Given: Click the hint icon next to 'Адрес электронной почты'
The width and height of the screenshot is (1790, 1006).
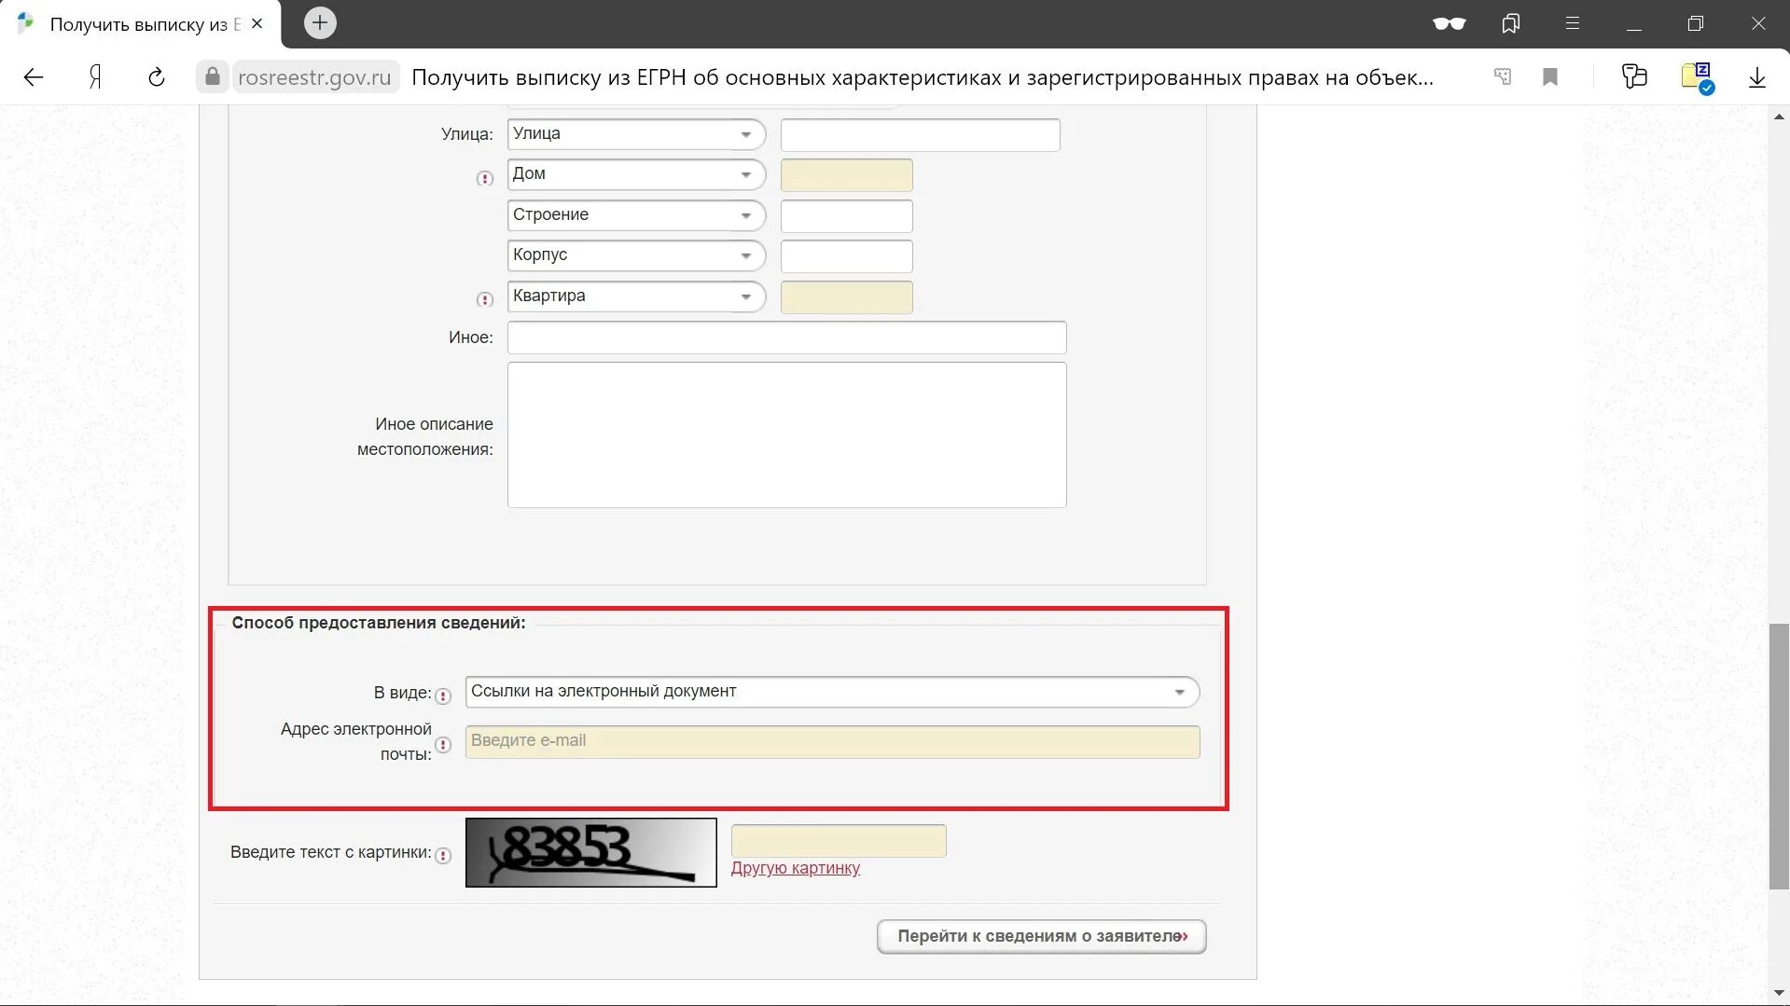Looking at the screenshot, I should click(x=443, y=745).
